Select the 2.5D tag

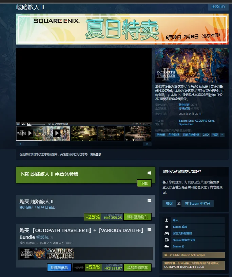click(x=206, y=135)
